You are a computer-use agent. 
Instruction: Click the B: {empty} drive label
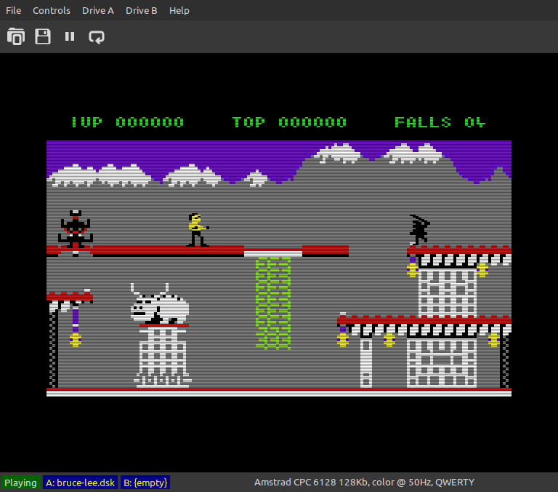(x=145, y=483)
